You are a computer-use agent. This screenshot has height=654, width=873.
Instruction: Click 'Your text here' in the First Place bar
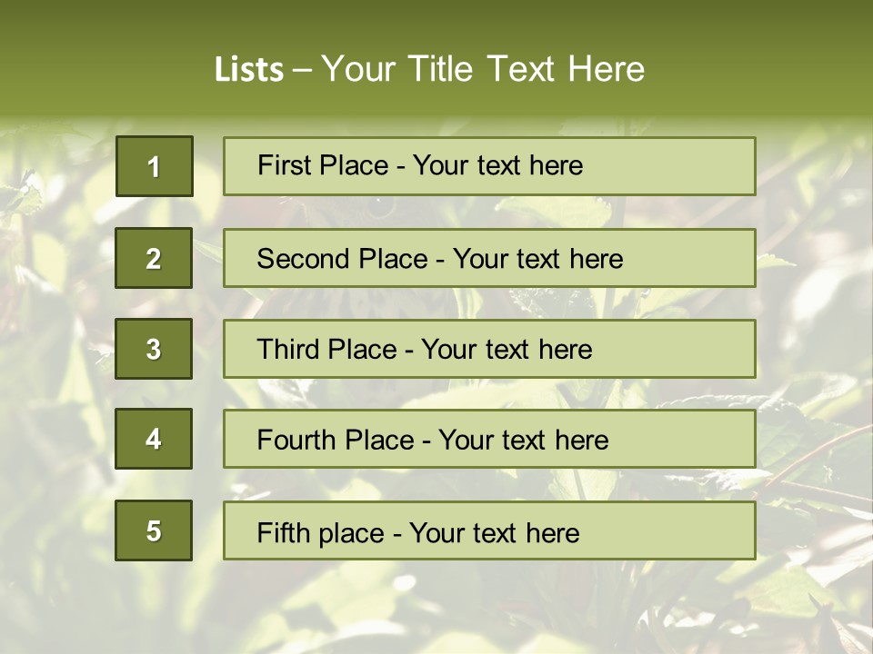pos(497,165)
